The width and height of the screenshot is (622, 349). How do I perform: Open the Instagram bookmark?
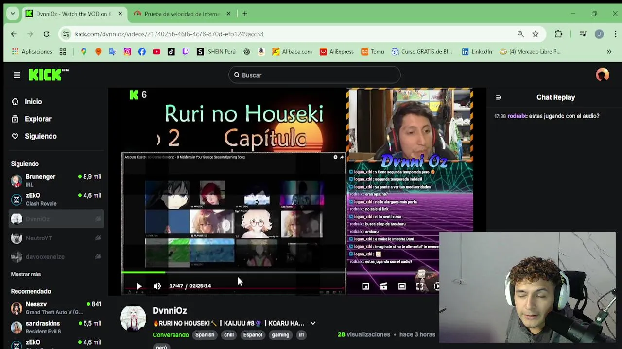pos(127,52)
